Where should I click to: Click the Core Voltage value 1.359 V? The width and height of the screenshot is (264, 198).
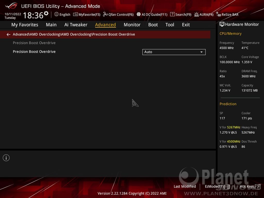(x=247, y=62)
